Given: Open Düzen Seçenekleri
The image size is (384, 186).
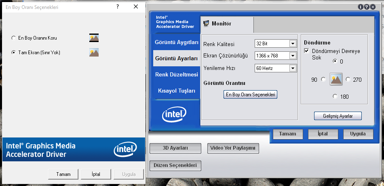Looking at the screenshot, I should coord(175,165).
